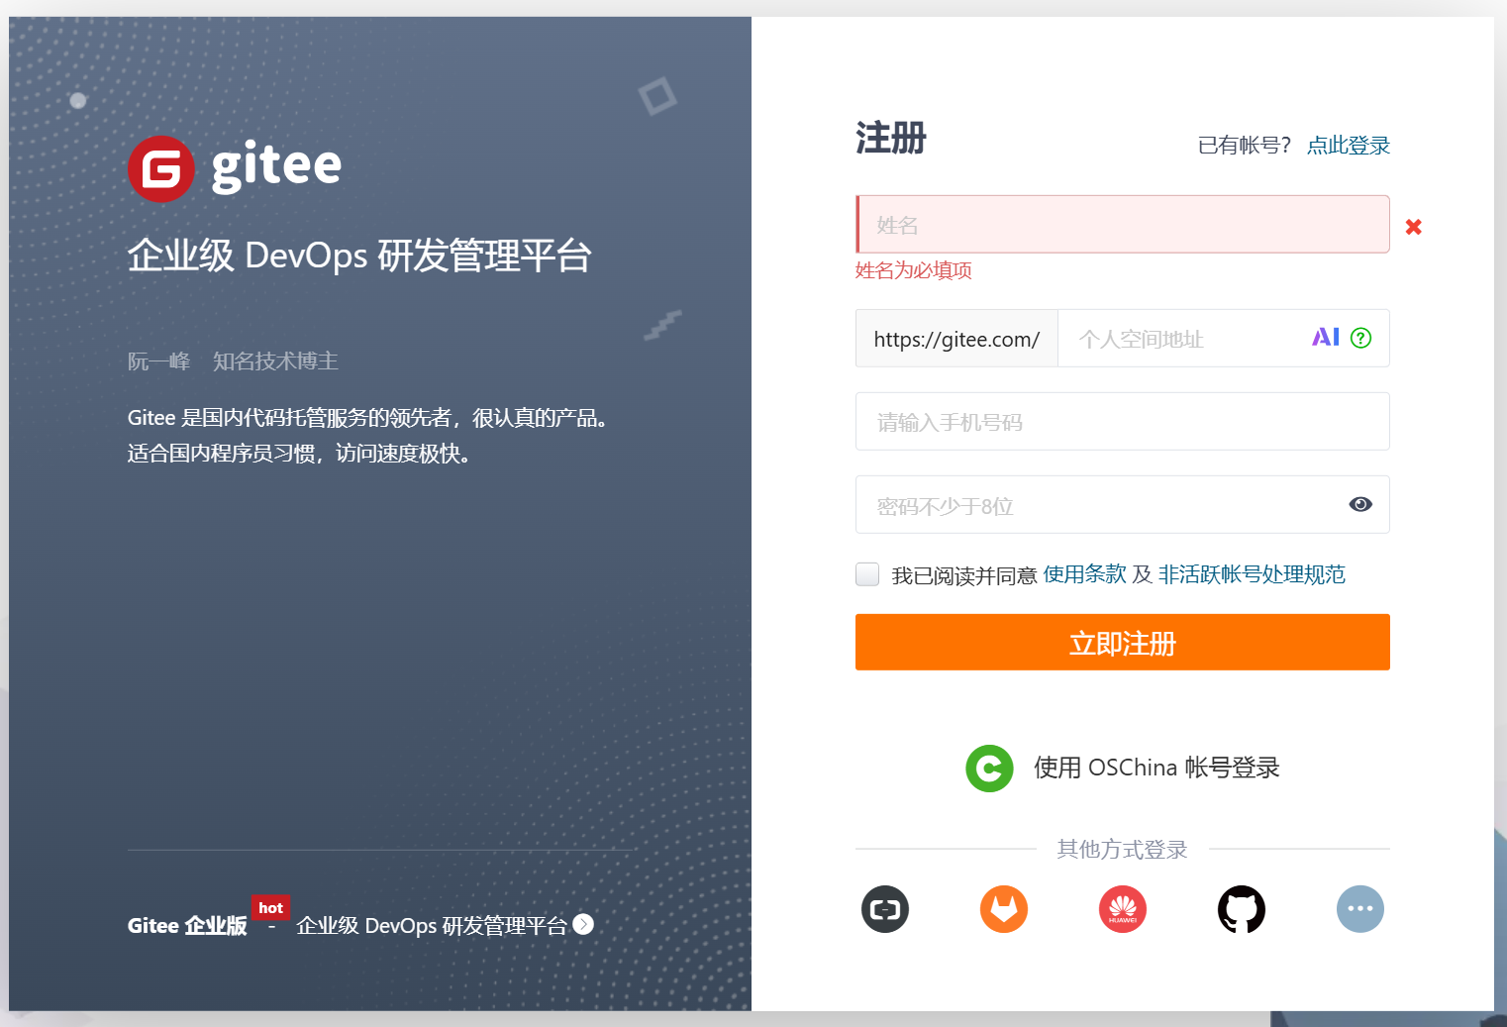This screenshot has width=1507, height=1027.
Task: Open the 使用条款 terms link
Action: [1085, 574]
